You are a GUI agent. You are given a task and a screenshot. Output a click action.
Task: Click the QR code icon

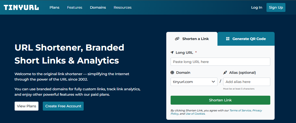tap(228, 39)
